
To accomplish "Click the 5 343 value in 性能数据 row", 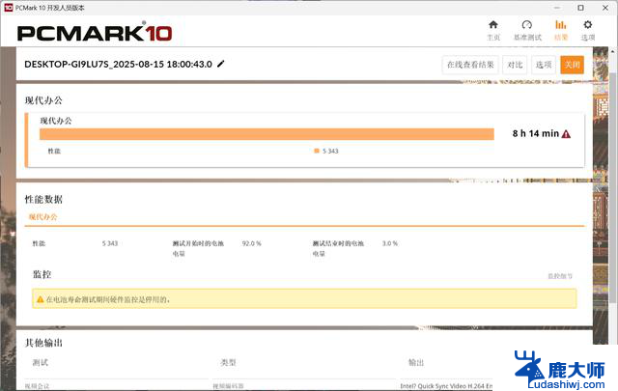I will tap(110, 243).
